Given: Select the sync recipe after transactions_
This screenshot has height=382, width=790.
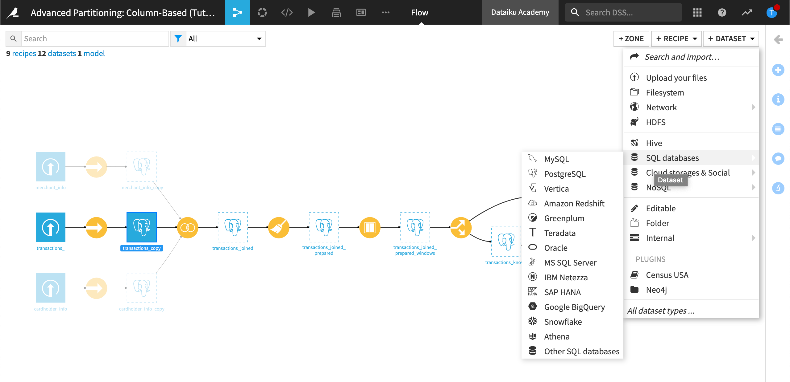Looking at the screenshot, I should click(x=96, y=228).
